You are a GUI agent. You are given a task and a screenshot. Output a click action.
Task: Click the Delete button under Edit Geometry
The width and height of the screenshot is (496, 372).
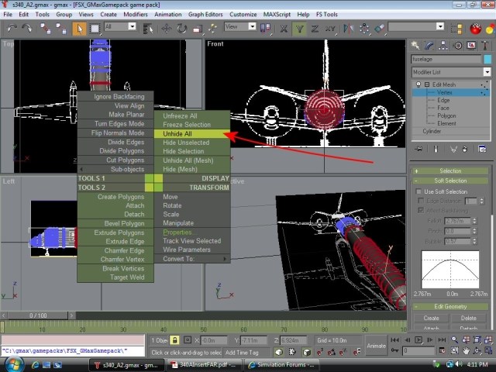pos(468,318)
